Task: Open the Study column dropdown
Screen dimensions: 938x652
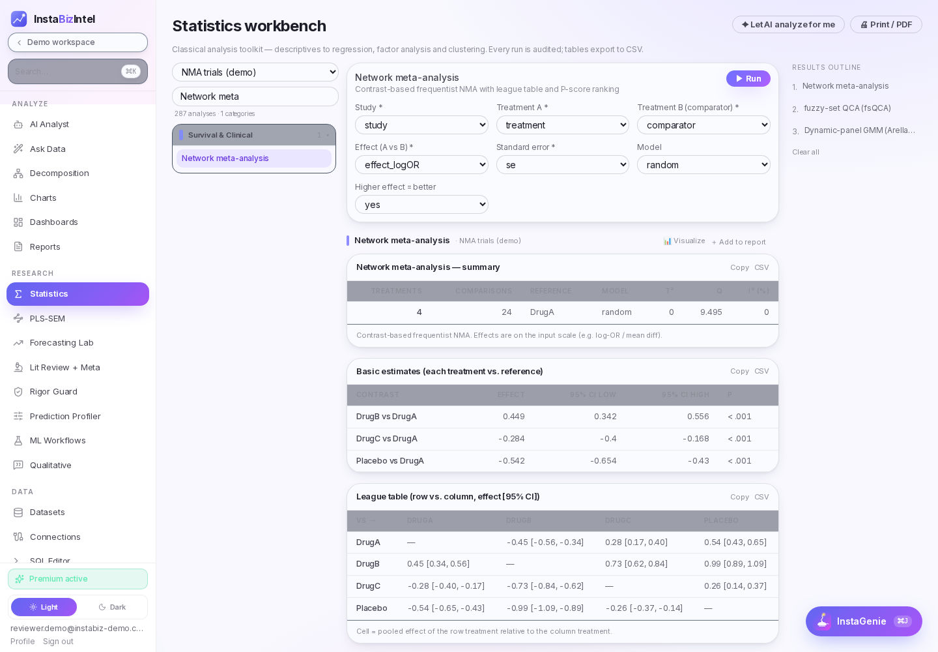Action: (421, 125)
